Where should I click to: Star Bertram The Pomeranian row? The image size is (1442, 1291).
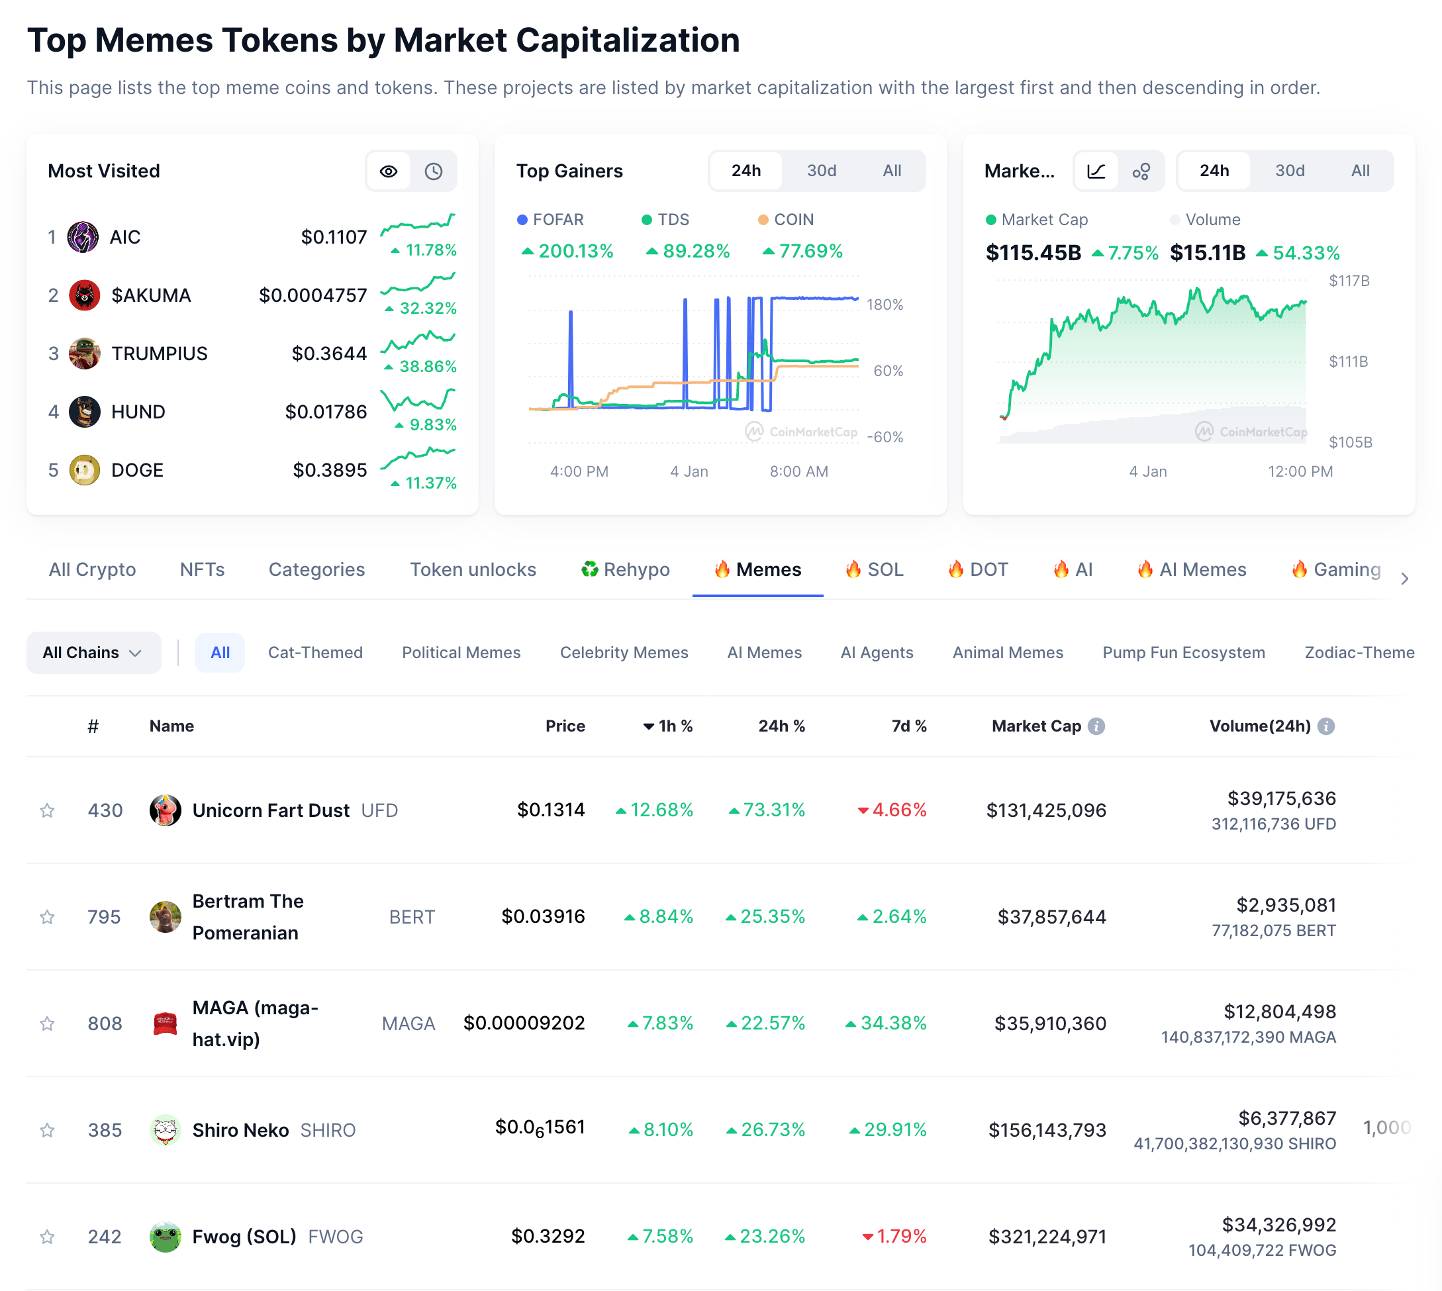pyautogui.click(x=48, y=916)
